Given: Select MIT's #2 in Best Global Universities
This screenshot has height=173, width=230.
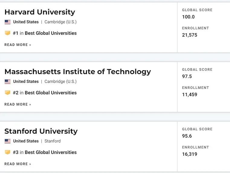Looking at the screenshot, I should pyautogui.click(x=45, y=93).
